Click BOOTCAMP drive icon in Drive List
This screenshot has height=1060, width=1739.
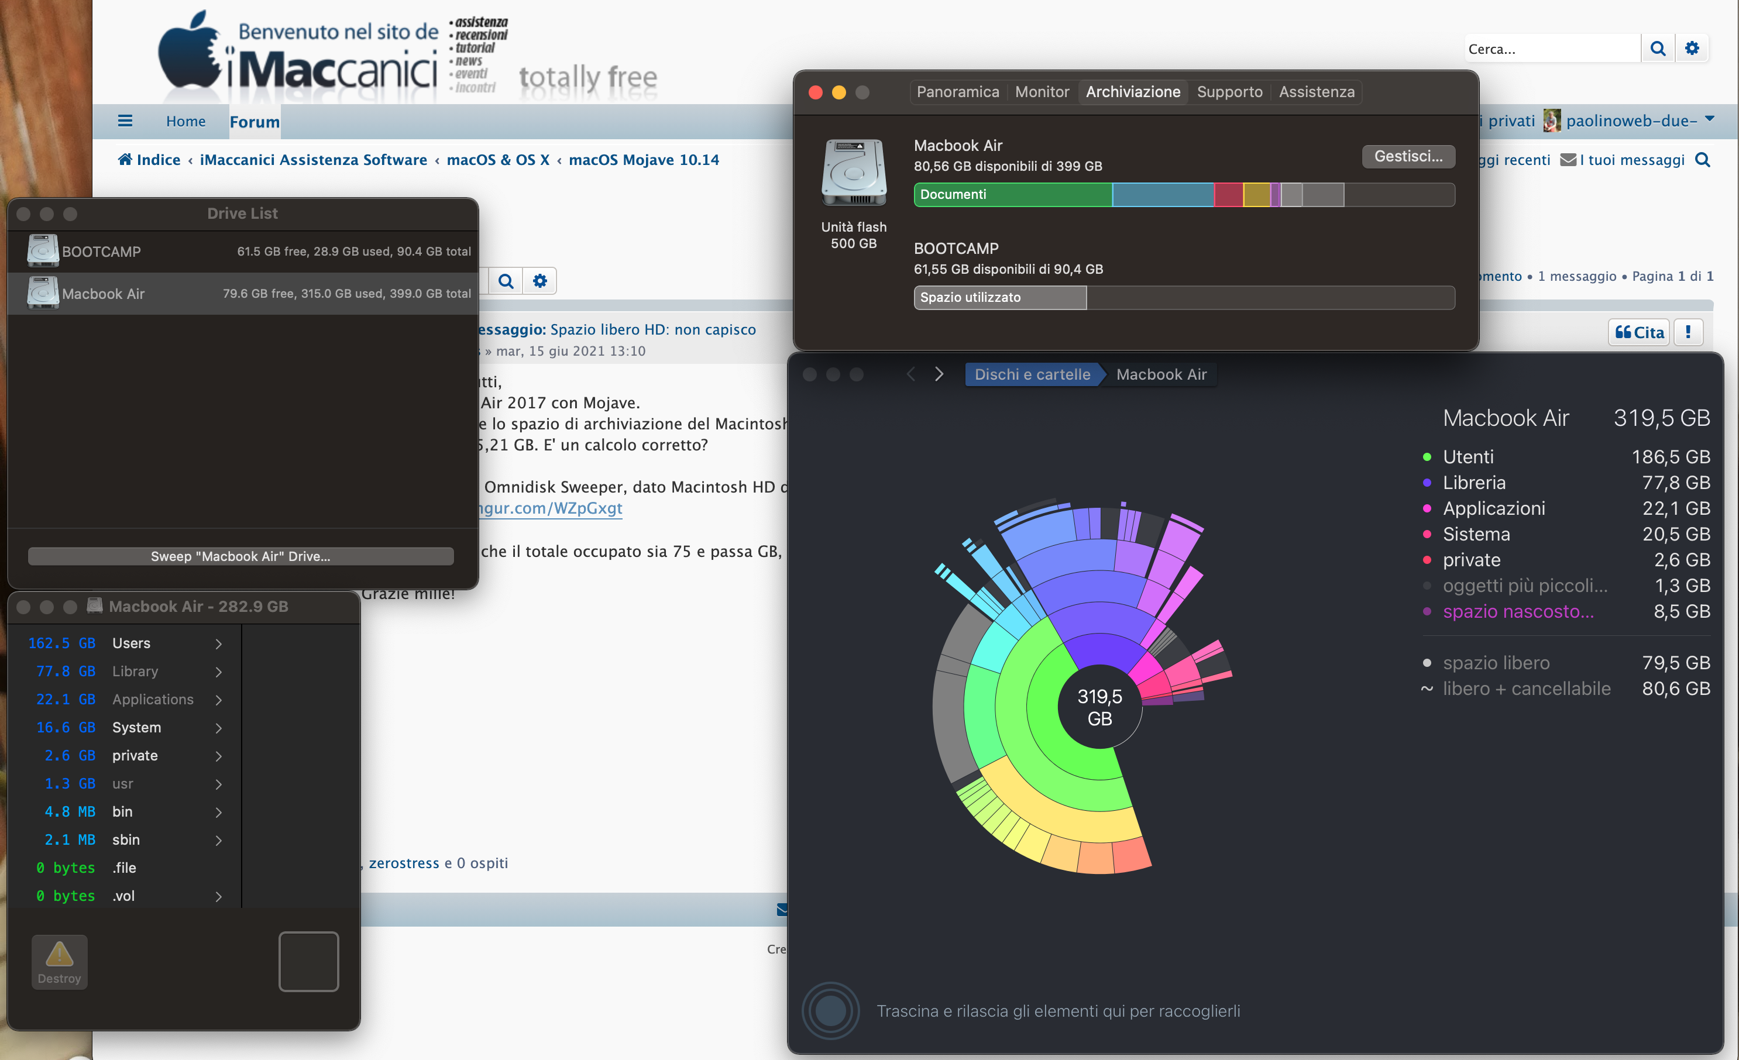tap(43, 251)
